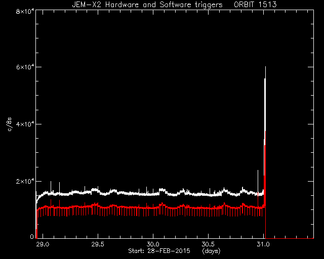Click the Start: 28-FEB-2015 date label
Image resolution: width=324 pixels, height=259 pixels.
(159, 251)
